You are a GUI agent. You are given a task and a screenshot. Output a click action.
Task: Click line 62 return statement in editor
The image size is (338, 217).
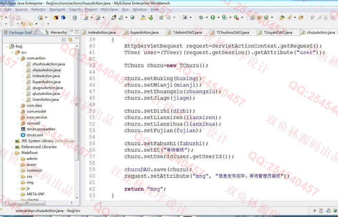[145, 189]
